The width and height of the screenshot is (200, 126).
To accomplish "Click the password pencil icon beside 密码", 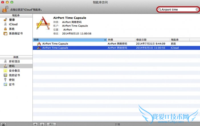I will (5, 66).
